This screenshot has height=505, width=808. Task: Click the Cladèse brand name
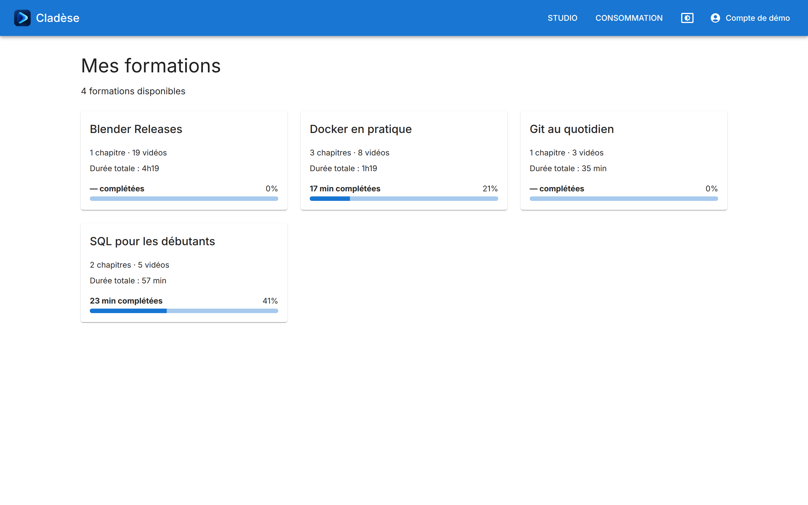(58, 18)
